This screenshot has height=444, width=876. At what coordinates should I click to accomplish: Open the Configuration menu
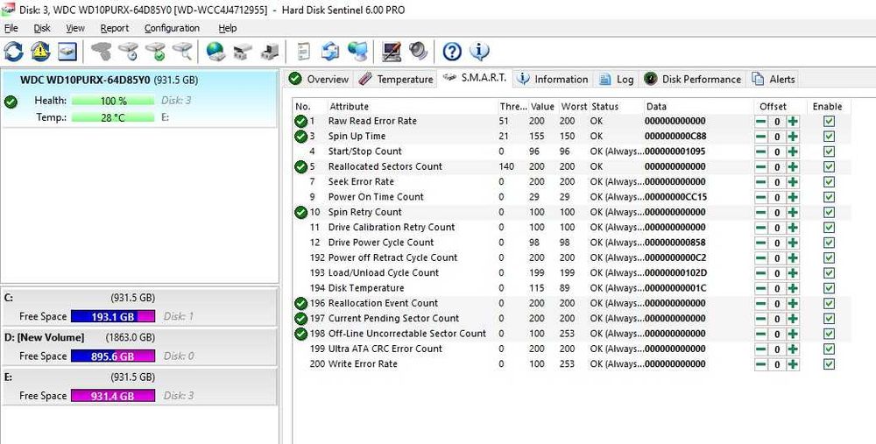[172, 28]
